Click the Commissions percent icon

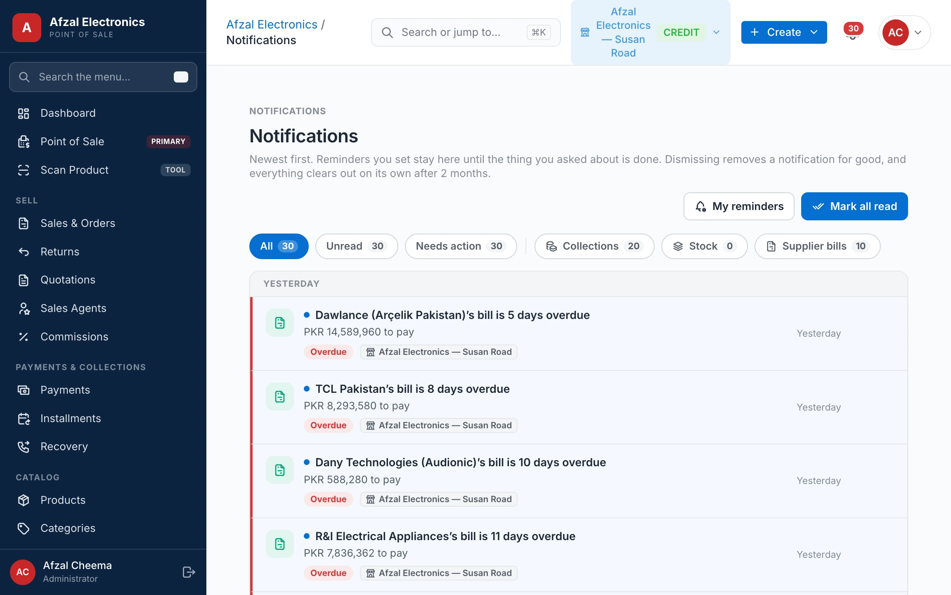point(24,337)
